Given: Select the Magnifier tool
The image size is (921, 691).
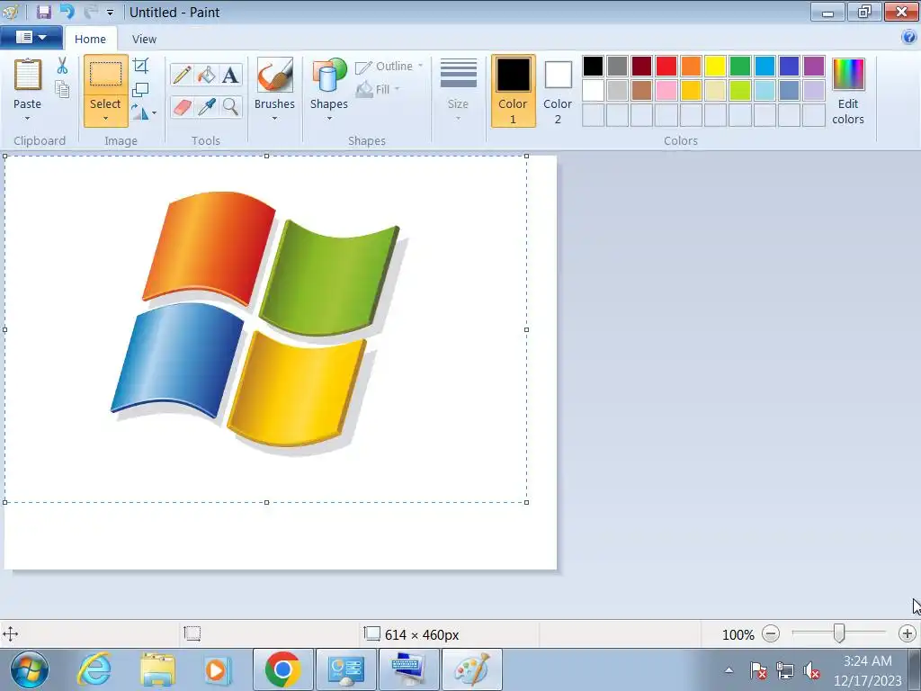Looking at the screenshot, I should (231, 107).
